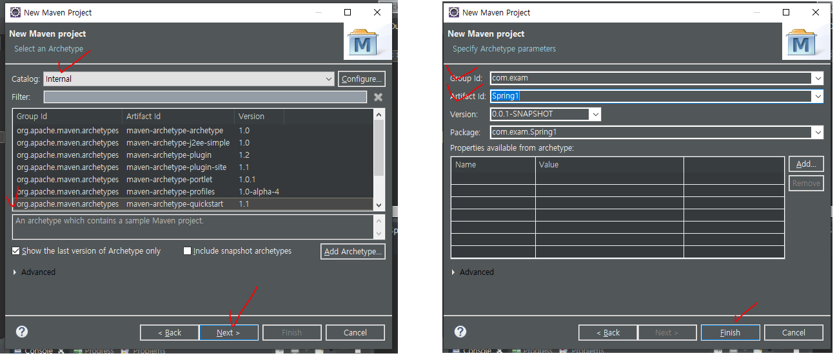Click the Eclipse icon in left dialog title bar
Screen dimensions: 837x358
point(14,12)
